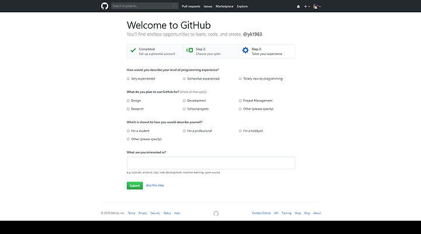Click the interests text input field
The width and height of the screenshot is (421, 234).
coord(210,163)
